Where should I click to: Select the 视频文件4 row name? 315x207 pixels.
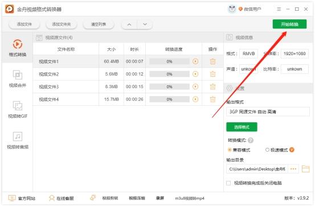point(48,100)
